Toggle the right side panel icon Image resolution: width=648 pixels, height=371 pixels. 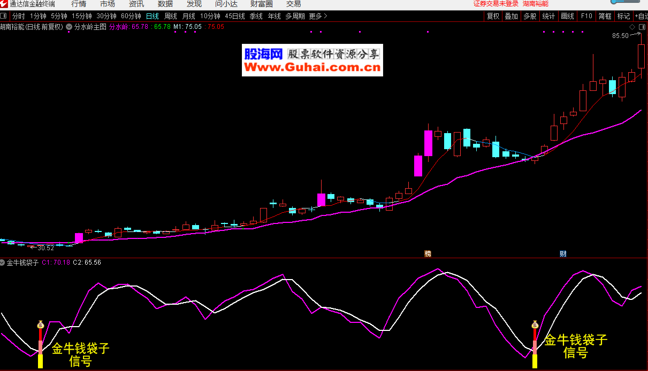pos(642,26)
